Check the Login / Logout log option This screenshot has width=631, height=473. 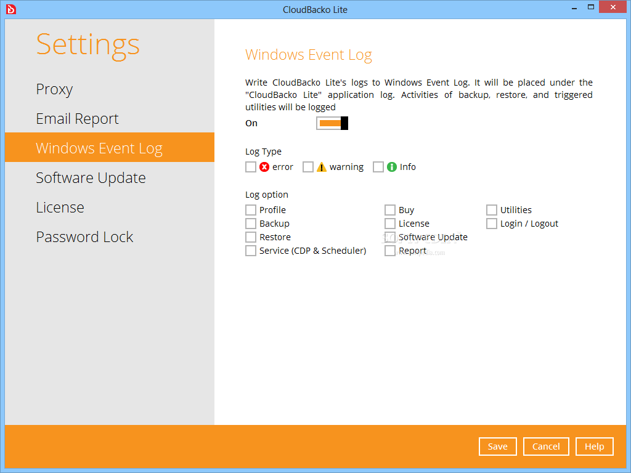tap(491, 224)
